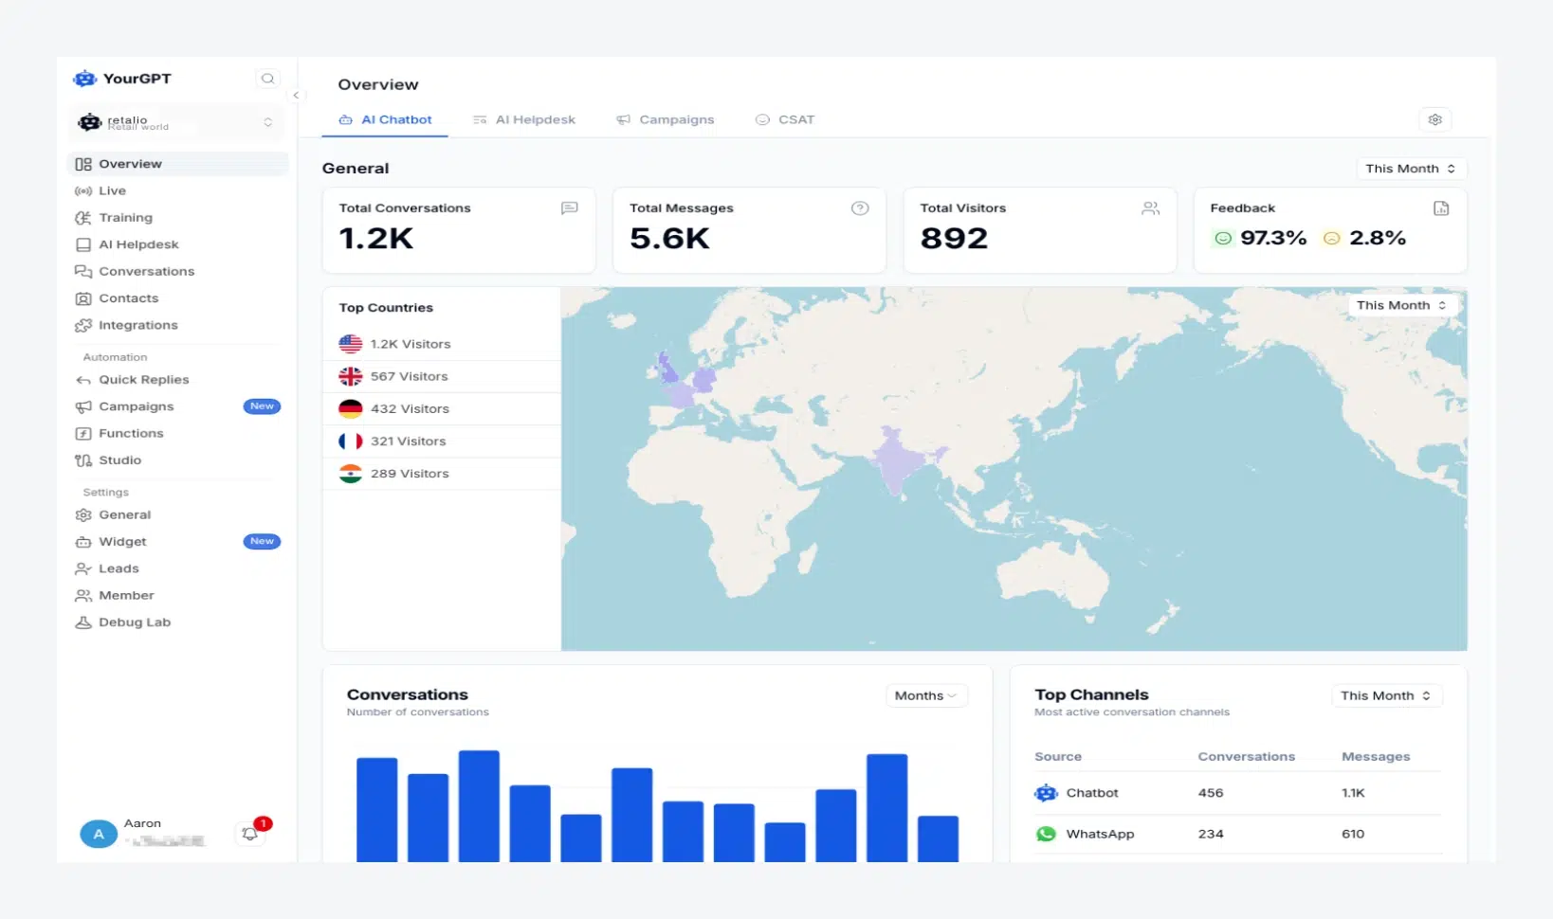The image size is (1553, 919).
Task: Click the Campaigns megaphone icon in sidebar
Action: [x=83, y=406]
